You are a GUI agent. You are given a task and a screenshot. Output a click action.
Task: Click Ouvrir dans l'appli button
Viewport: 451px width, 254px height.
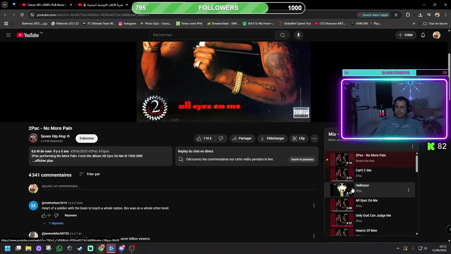pos(373,15)
